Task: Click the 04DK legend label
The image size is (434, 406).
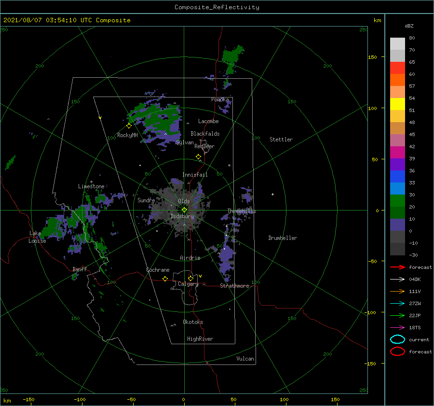Action: [x=415, y=280]
